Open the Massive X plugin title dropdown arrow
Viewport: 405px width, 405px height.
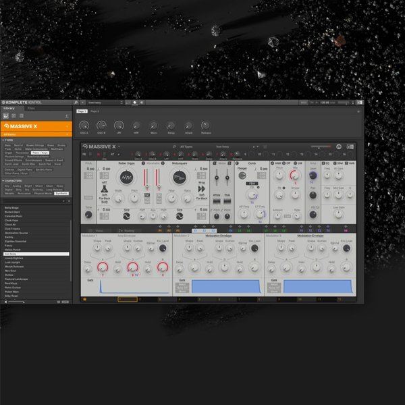click(119, 146)
